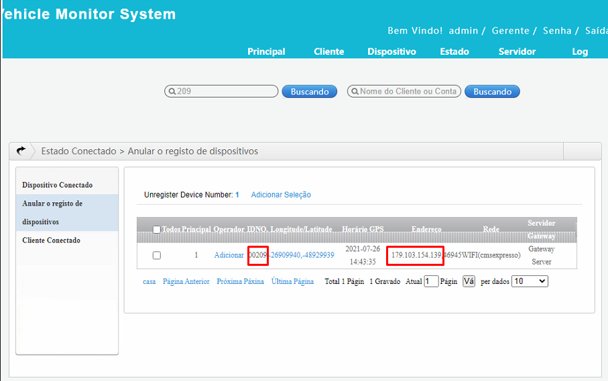Check the row checkbox for device 00209
Screen dimensions: 608x381
tap(156, 255)
